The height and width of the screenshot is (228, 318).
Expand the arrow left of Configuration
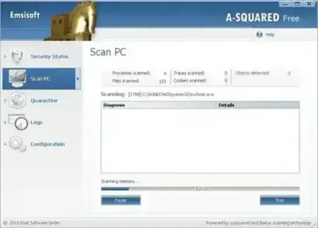(x=5, y=144)
